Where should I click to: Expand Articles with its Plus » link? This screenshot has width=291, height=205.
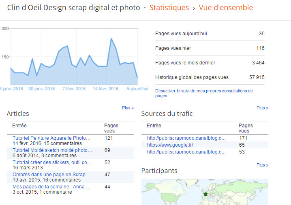pyautogui.click(x=128, y=108)
